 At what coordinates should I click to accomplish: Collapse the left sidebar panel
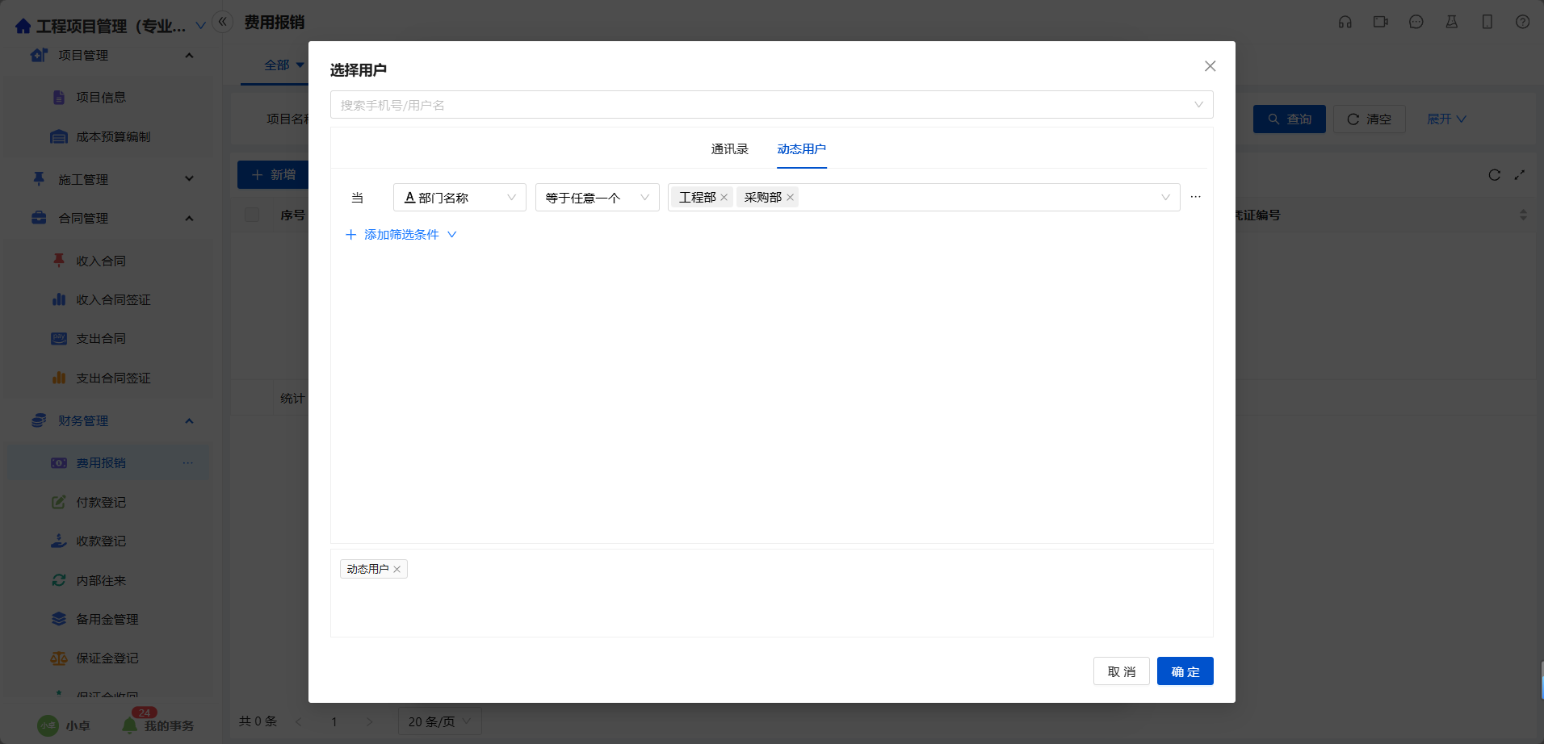point(222,22)
